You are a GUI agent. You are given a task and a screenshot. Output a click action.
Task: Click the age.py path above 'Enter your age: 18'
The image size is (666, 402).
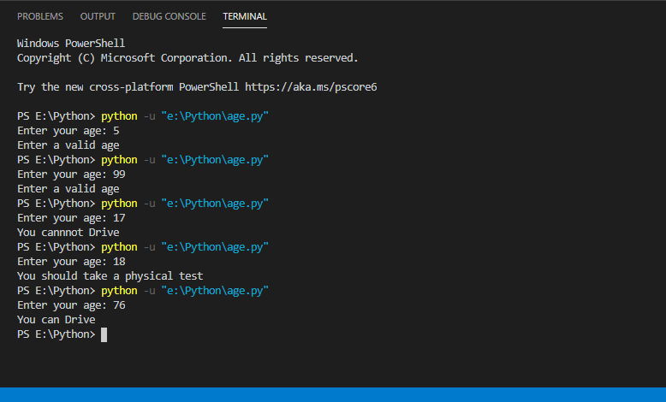(215, 247)
